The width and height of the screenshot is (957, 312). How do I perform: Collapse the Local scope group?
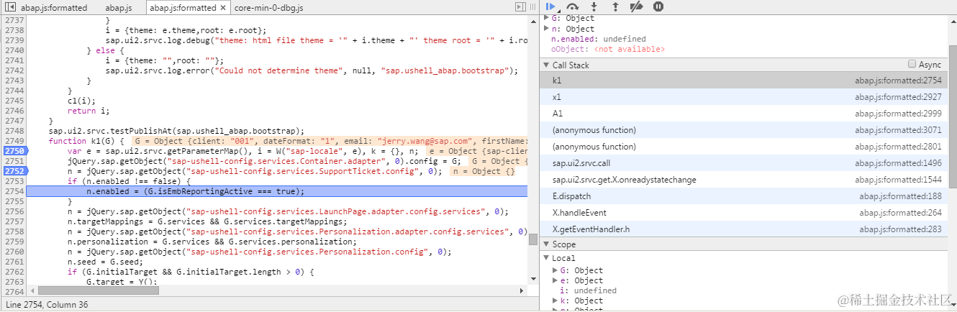point(548,257)
